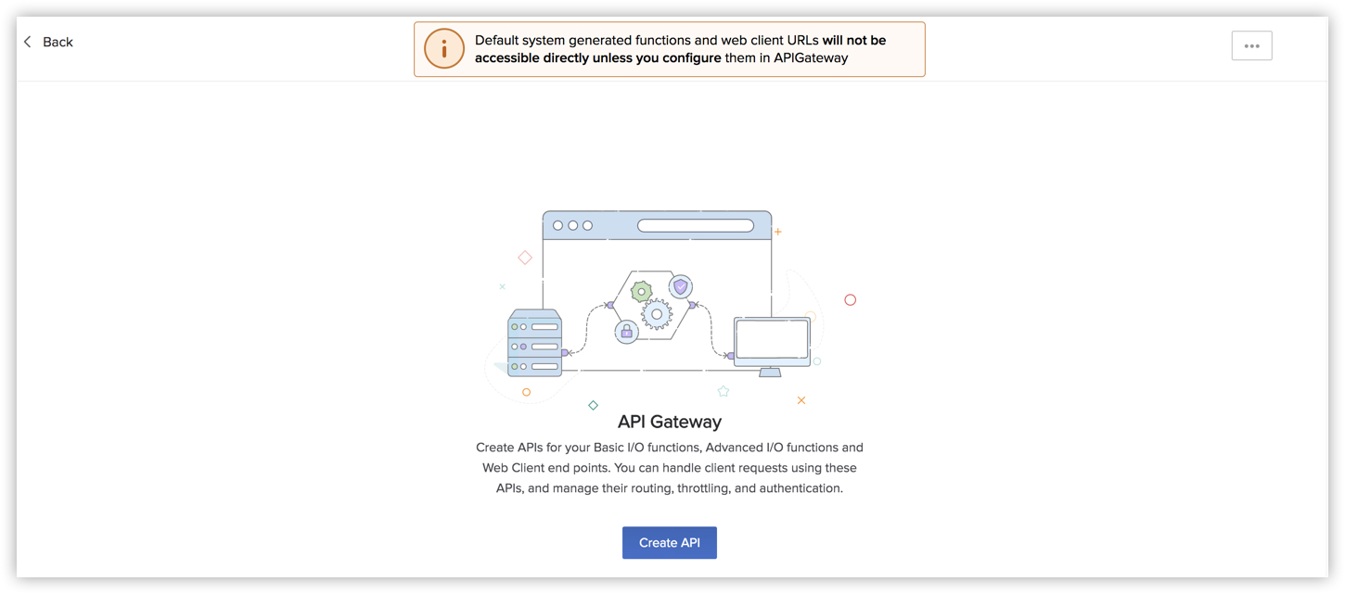Viewport: 1345px width, 594px height.
Task: Click the API Gateway heading
Action: click(670, 422)
